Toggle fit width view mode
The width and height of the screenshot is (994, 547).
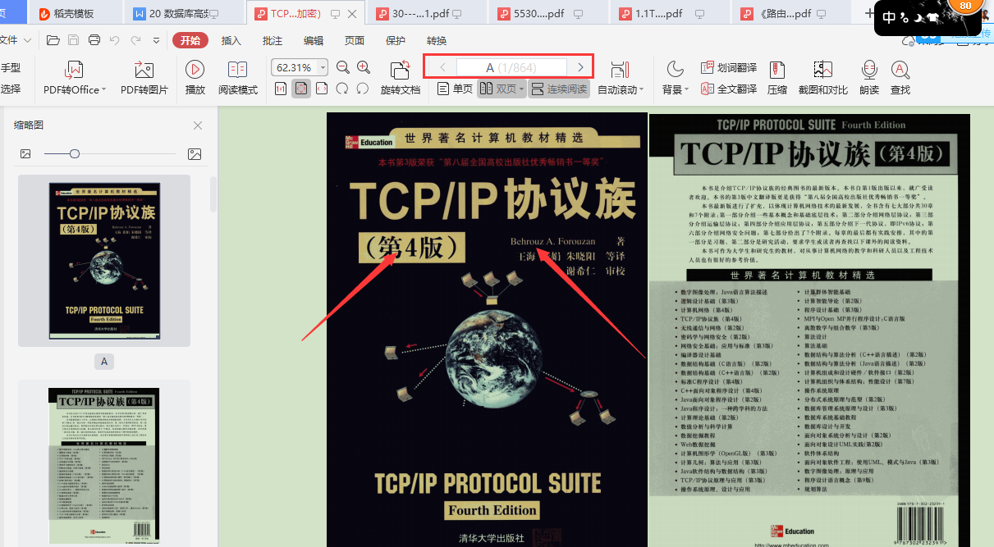click(322, 89)
